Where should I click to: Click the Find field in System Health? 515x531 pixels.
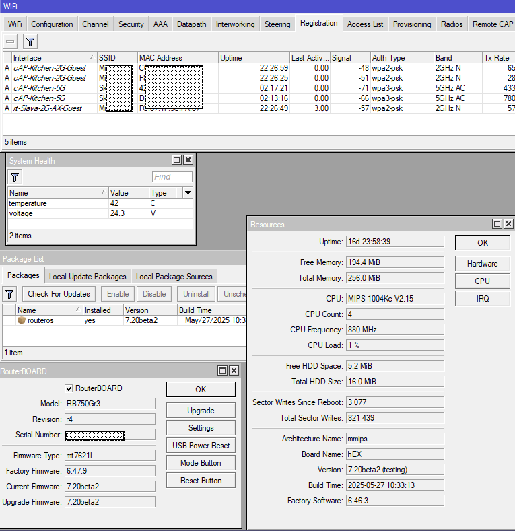tap(172, 177)
